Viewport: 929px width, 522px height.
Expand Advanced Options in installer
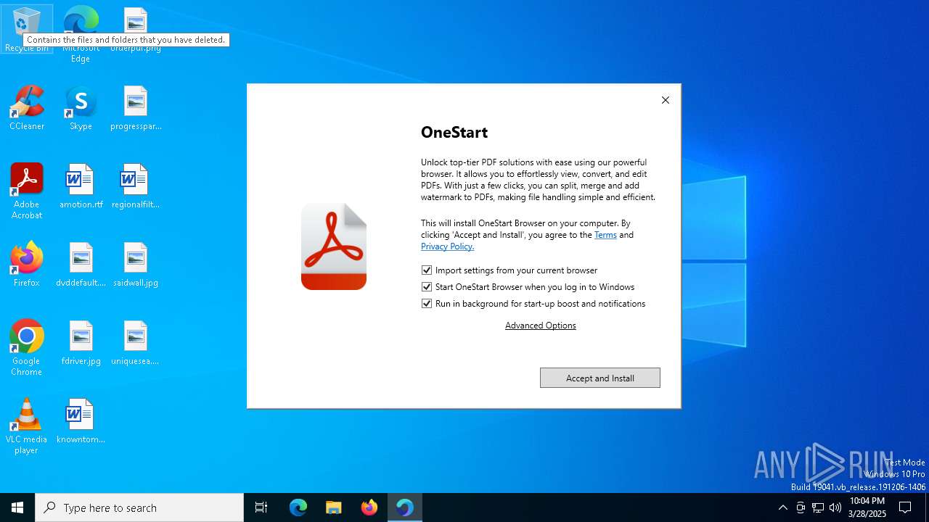541,326
